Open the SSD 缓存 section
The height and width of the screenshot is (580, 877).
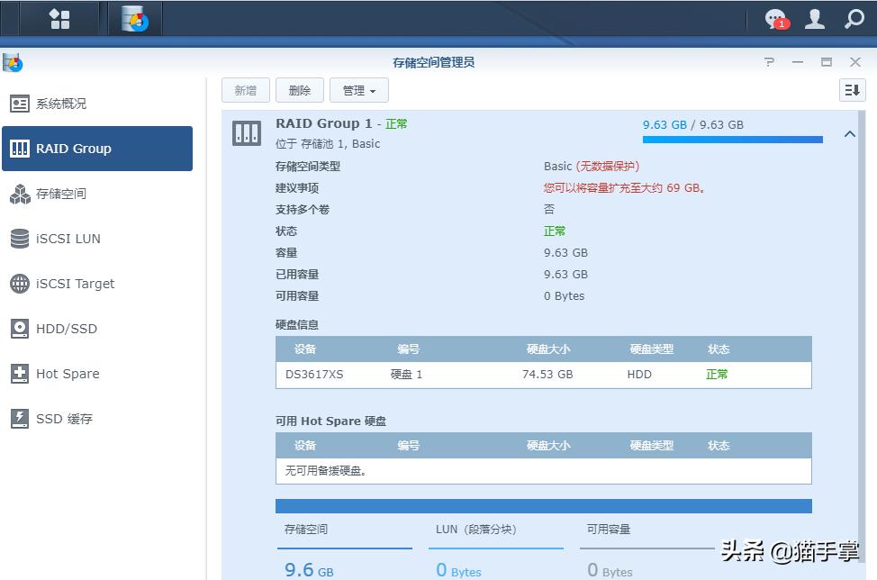[63, 418]
